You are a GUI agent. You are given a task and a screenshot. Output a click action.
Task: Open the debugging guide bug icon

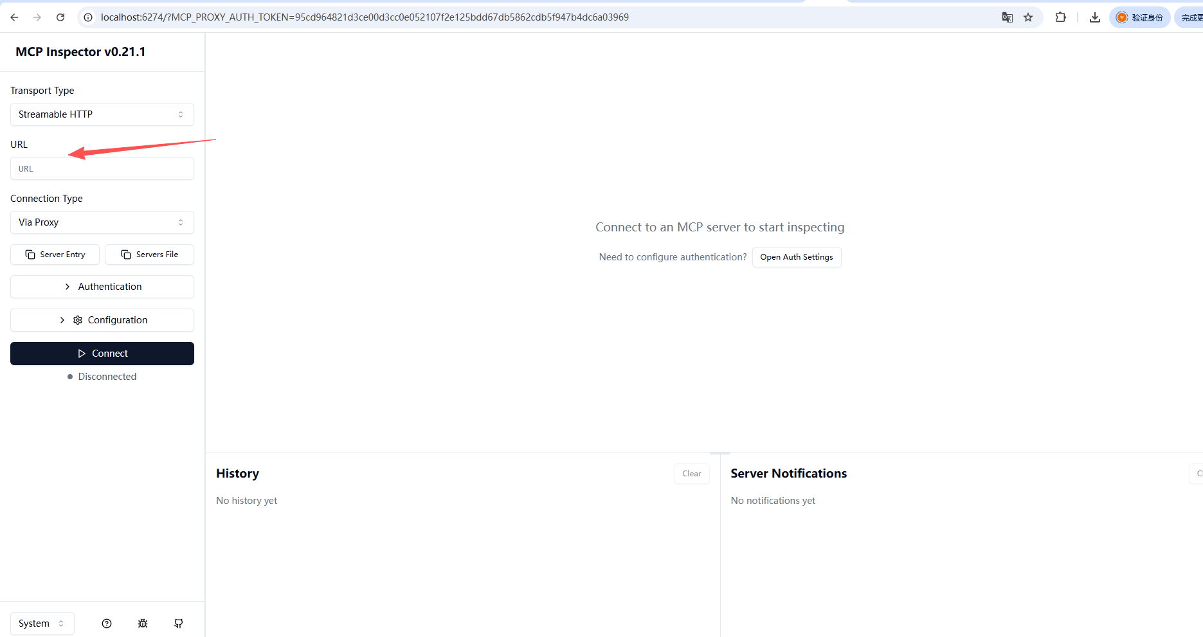143,624
